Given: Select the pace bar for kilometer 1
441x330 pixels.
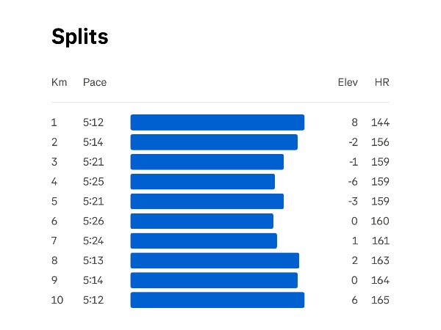Looking at the screenshot, I should point(217,122).
